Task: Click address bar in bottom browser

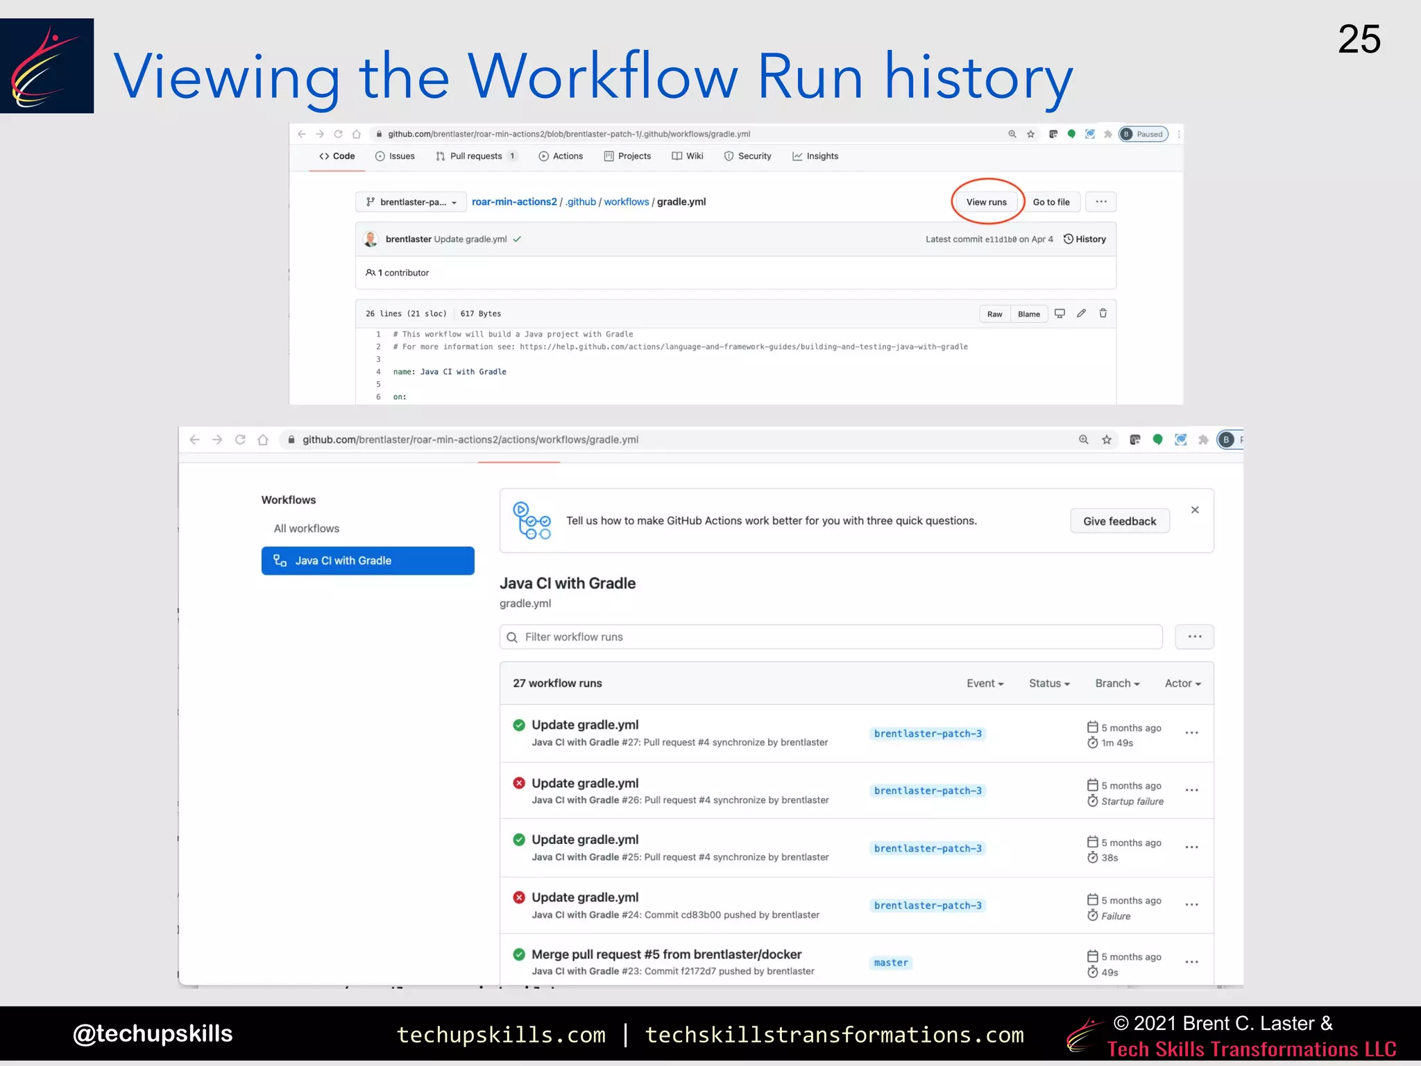Action: (697, 439)
